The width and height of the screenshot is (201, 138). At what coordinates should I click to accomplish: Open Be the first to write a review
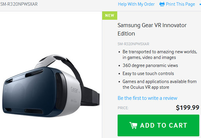pos(147,98)
